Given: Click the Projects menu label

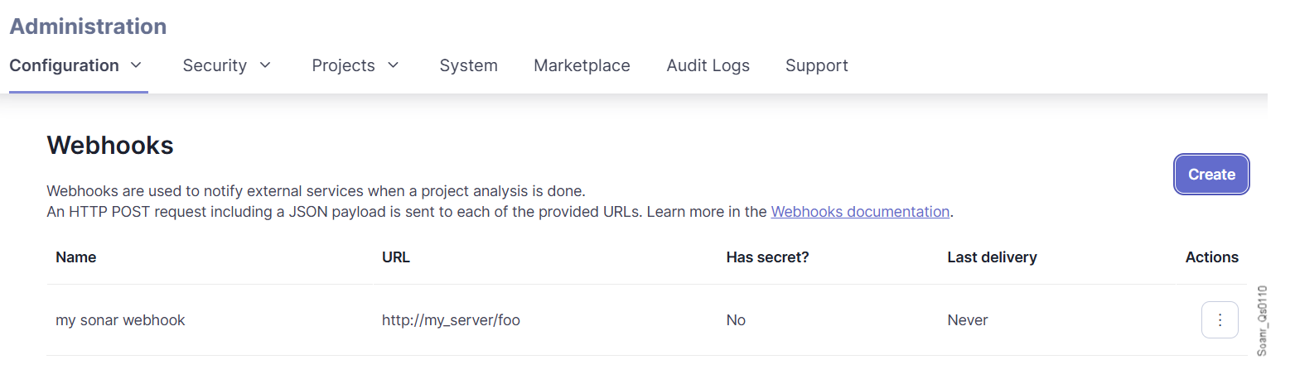Looking at the screenshot, I should pos(343,65).
